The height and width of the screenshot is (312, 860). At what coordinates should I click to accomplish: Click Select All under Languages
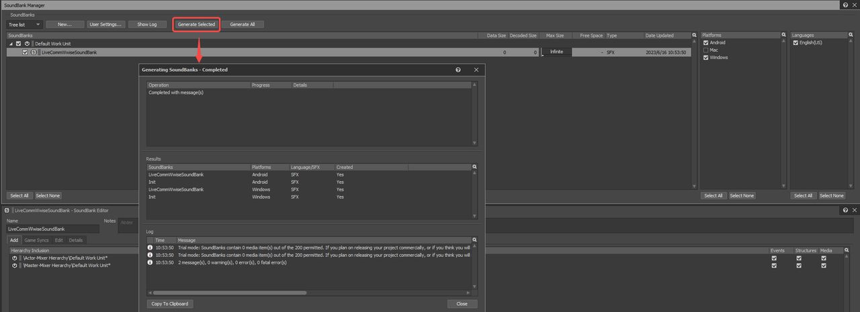pyautogui.click(x=803, y=196)
